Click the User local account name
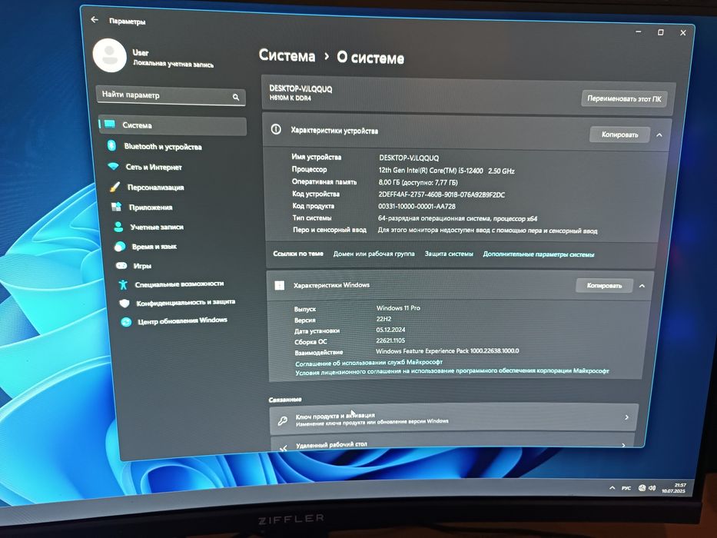The width and height of the screenshot is (717, 538). point(141,52)
